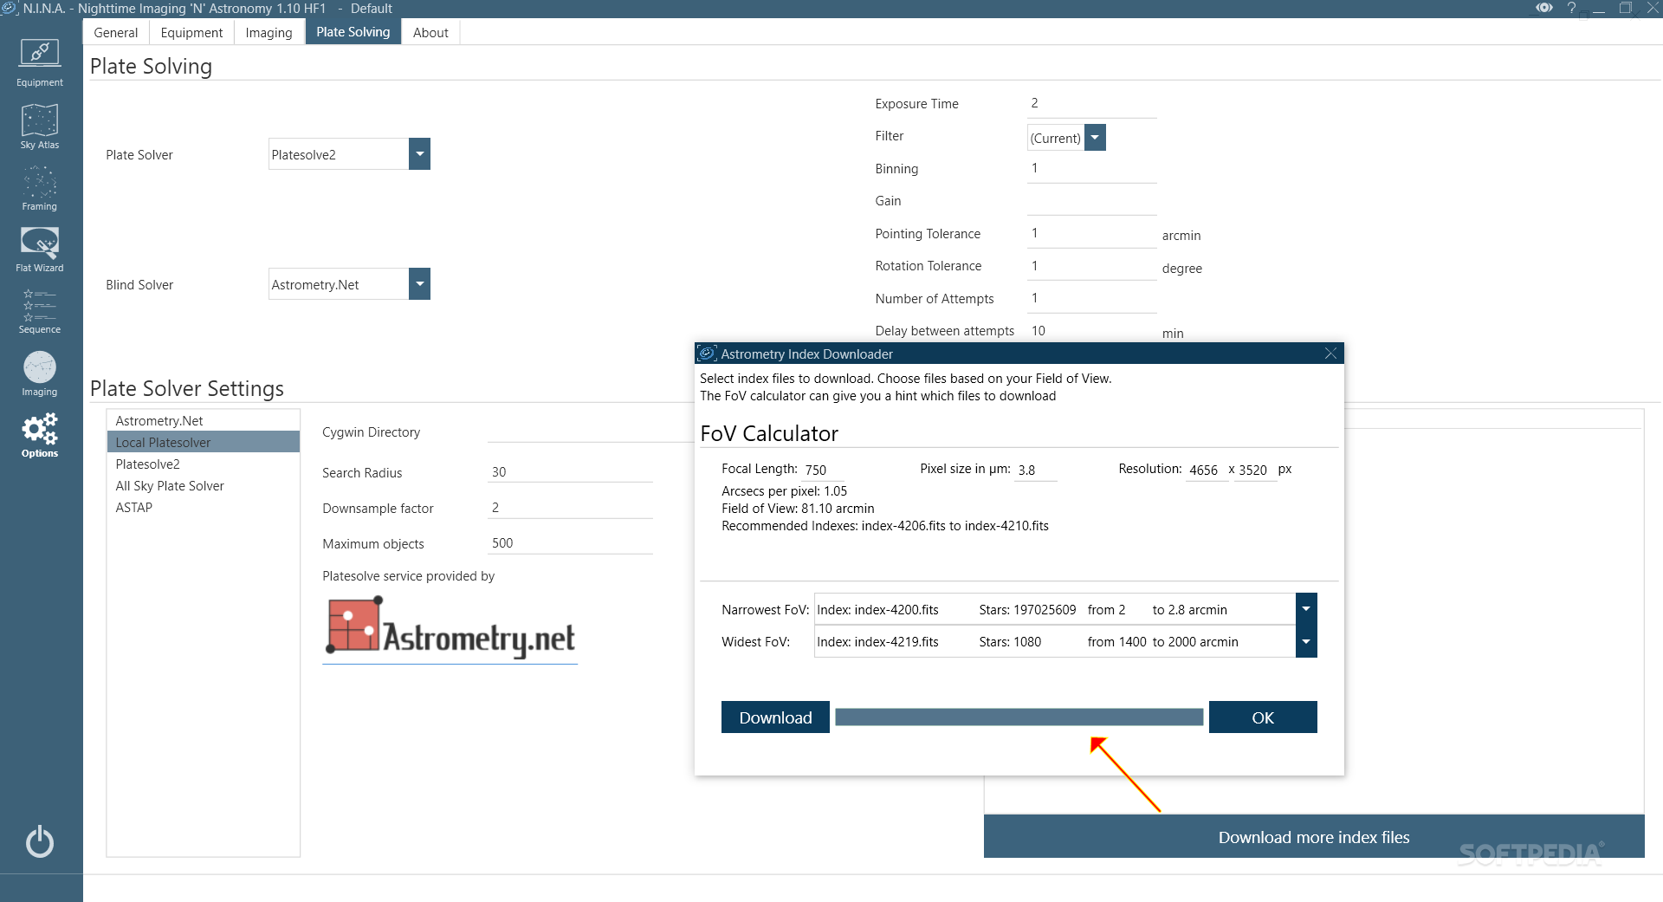Switch to the Imaging tab
1663x902 pixels.
(269, 32)
